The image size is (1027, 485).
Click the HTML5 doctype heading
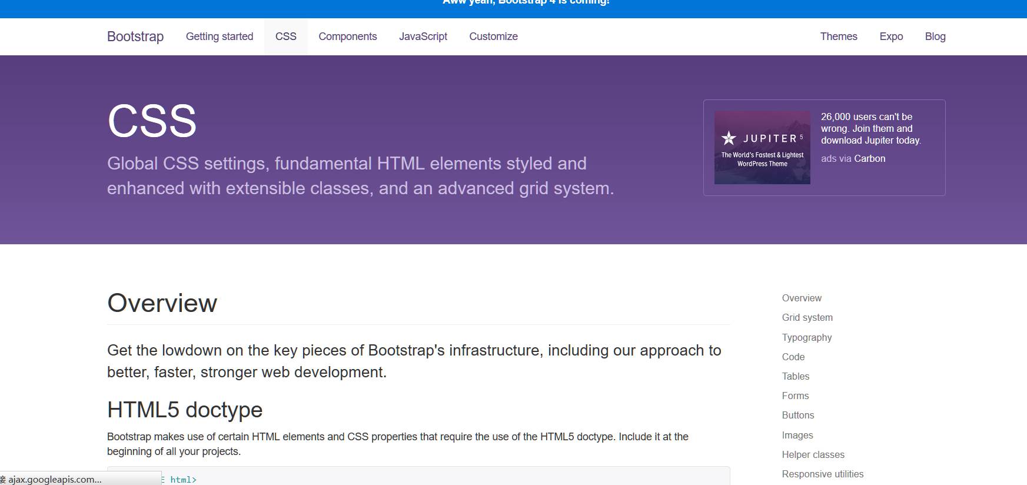(x=185, y=410)
